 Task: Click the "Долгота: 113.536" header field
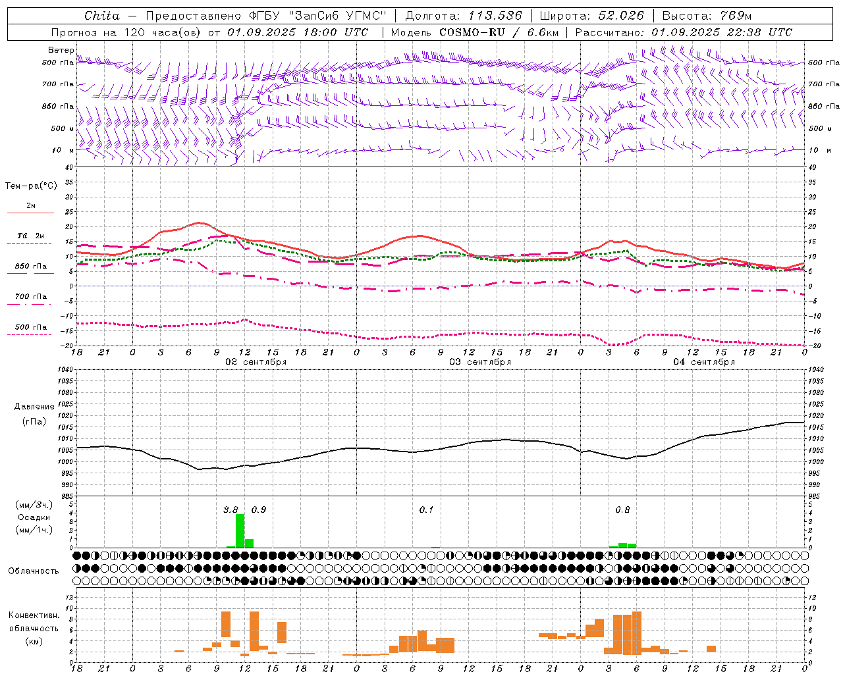pyautogui.click(x=464, y=16)
